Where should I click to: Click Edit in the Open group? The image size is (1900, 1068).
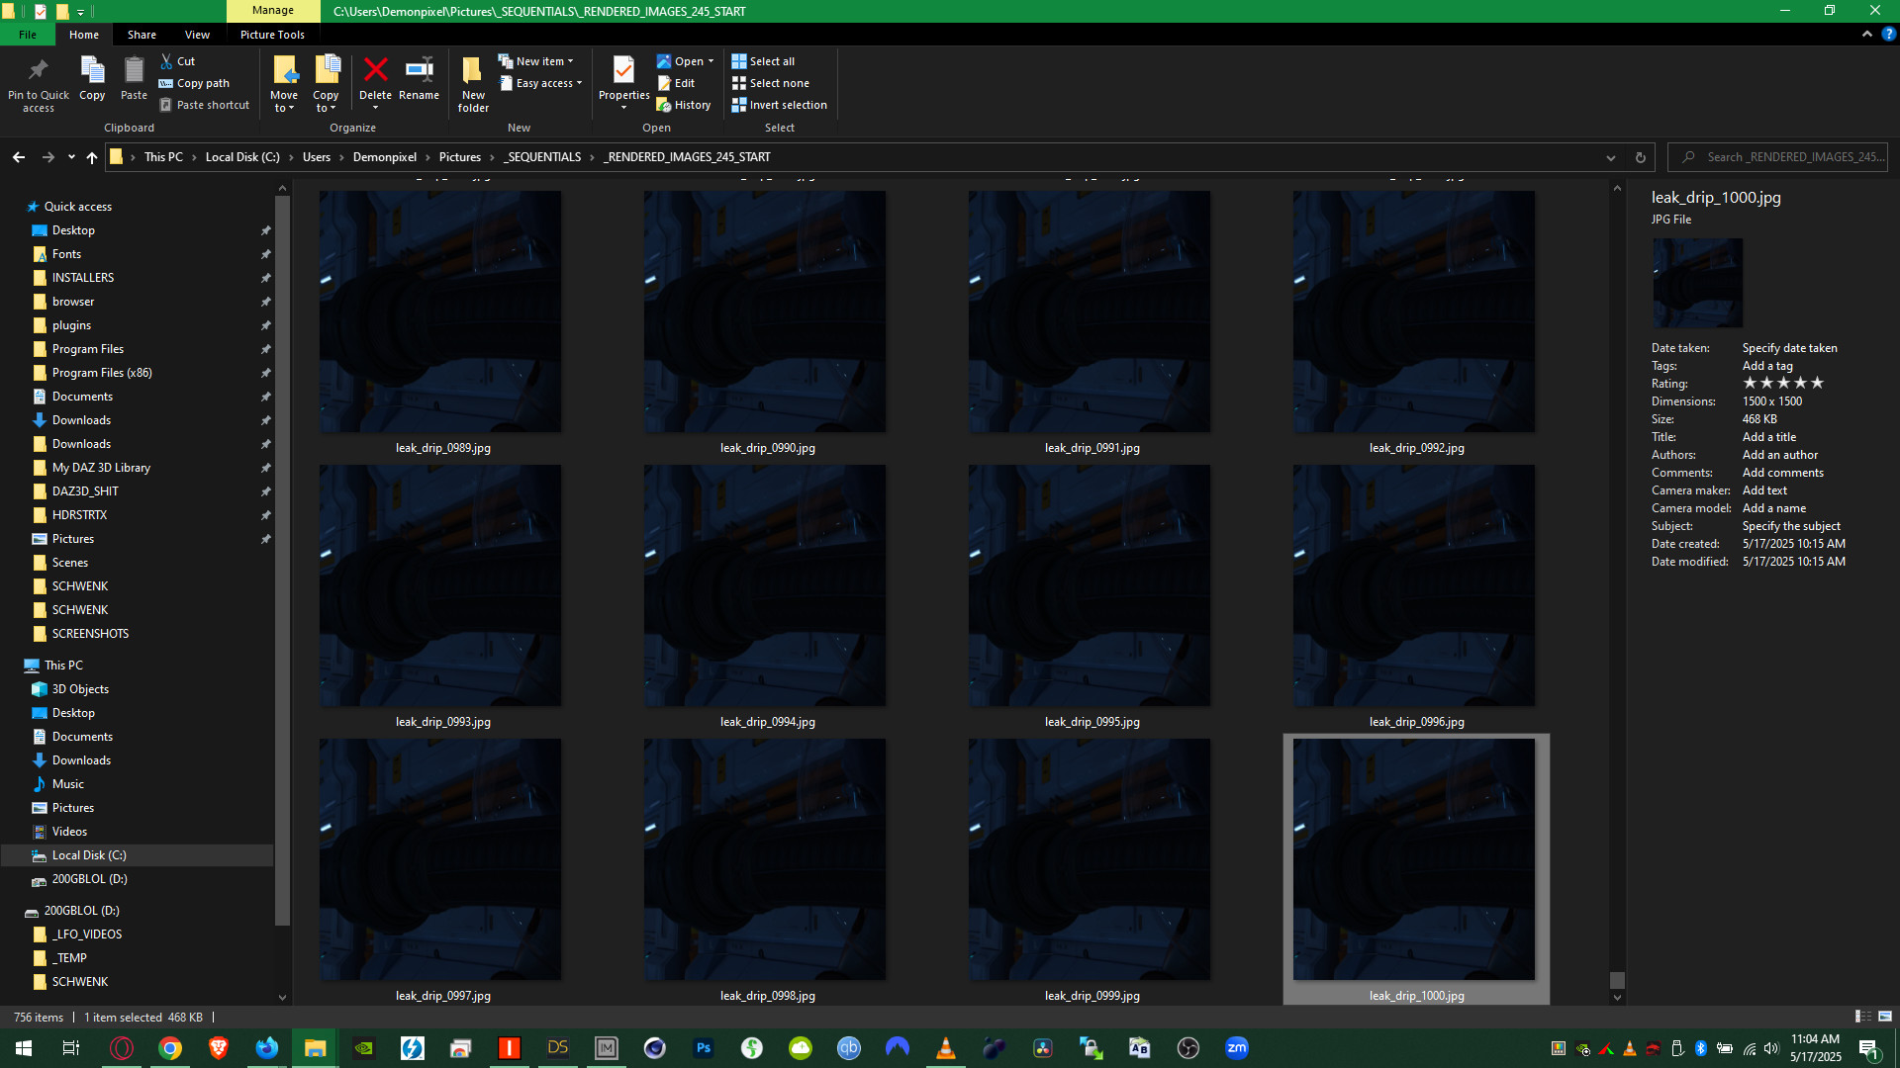(676, 83)
